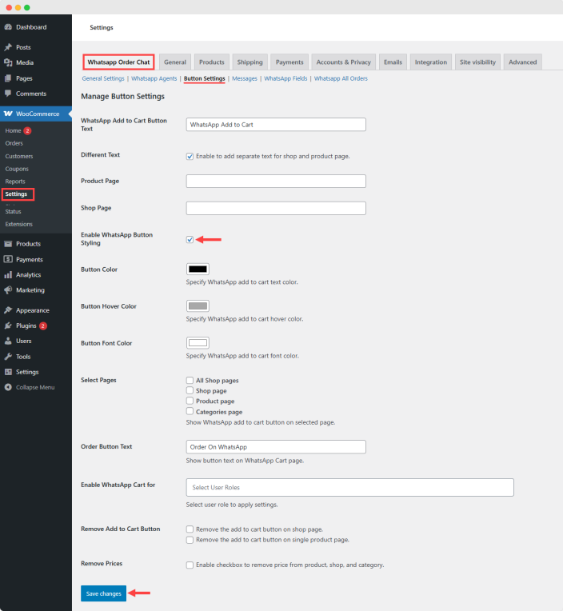Open the Emails tab
Screen dimensions: 563x611
(x=393, y=62)
